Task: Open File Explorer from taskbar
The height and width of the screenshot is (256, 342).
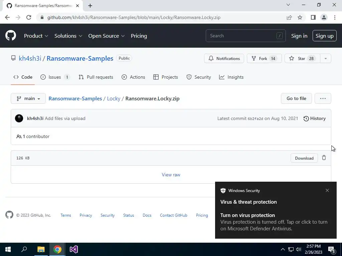Action: (x=41, y=249)
